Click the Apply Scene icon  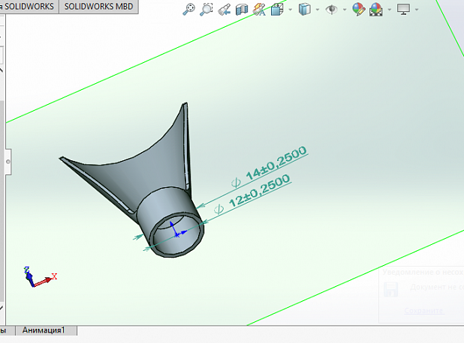click(x=375, y=10)
